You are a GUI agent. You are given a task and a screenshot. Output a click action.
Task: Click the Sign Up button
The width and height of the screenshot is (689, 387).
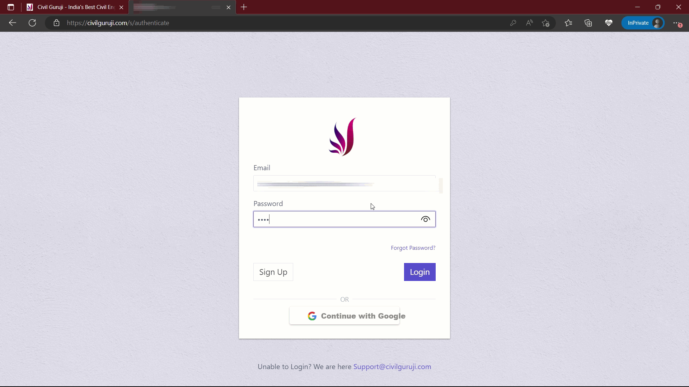(273, 272)
